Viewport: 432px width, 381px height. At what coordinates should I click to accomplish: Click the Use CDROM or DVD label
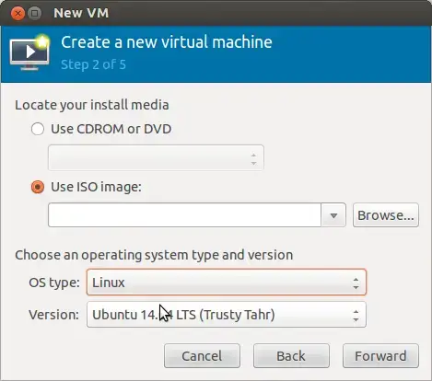coord(111,129)
